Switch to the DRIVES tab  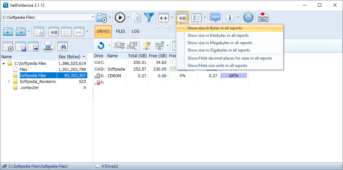pyautogui.click(x=103, y=31)
